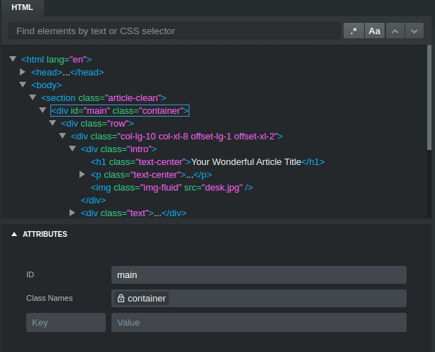Expand the p text-center node

[82, 174]
